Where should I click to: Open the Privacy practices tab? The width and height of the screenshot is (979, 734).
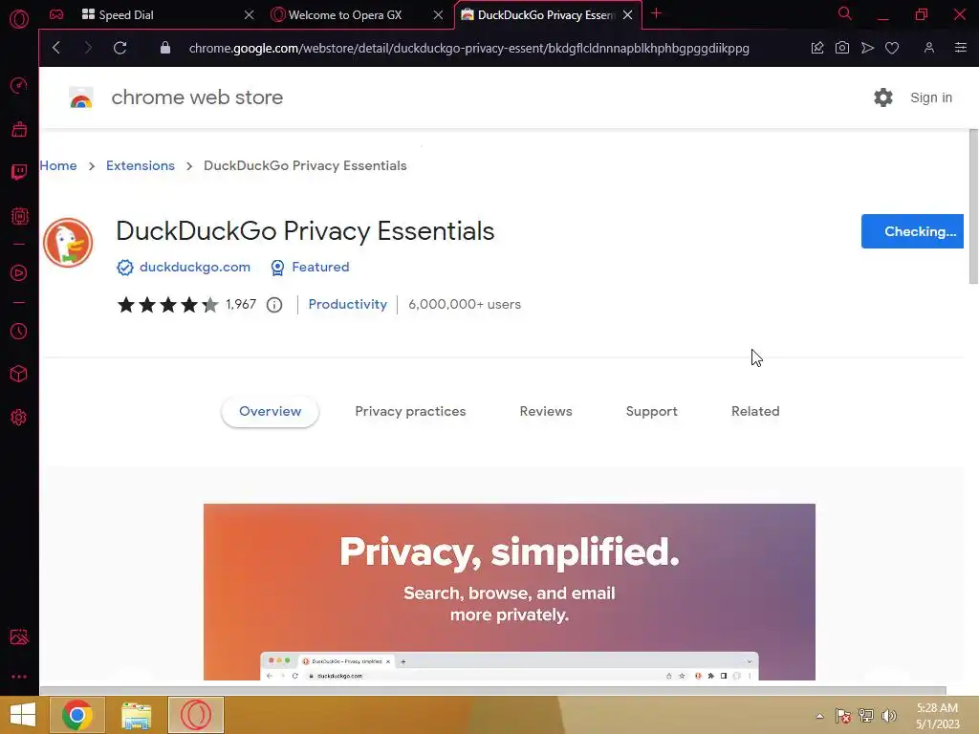[x=410, y=411]
